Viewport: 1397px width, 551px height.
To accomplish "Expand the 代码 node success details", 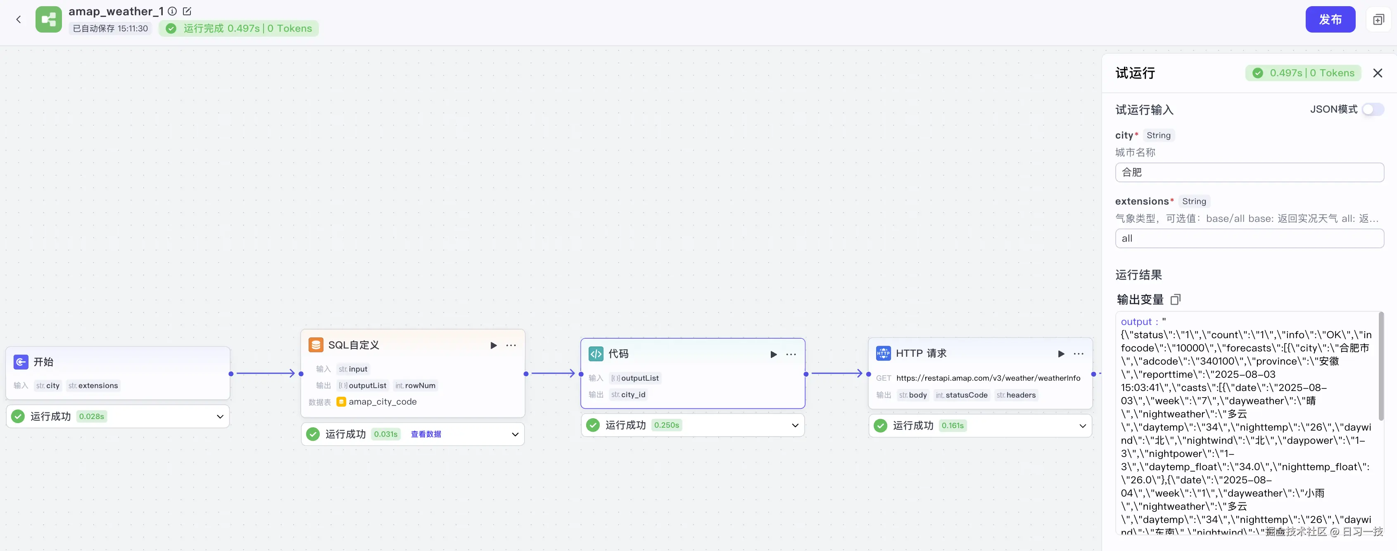I will coord(795,426).
